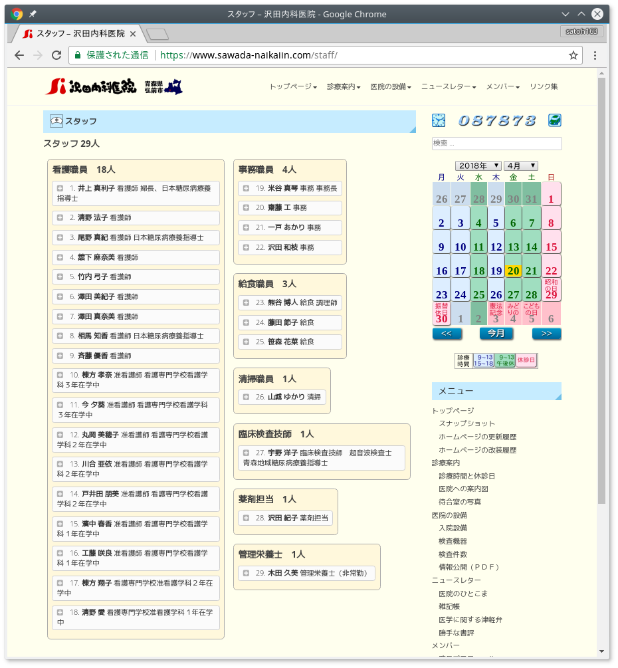
Task: Click the Chrome logo in the title bar
Action: [x=17, y=15]
